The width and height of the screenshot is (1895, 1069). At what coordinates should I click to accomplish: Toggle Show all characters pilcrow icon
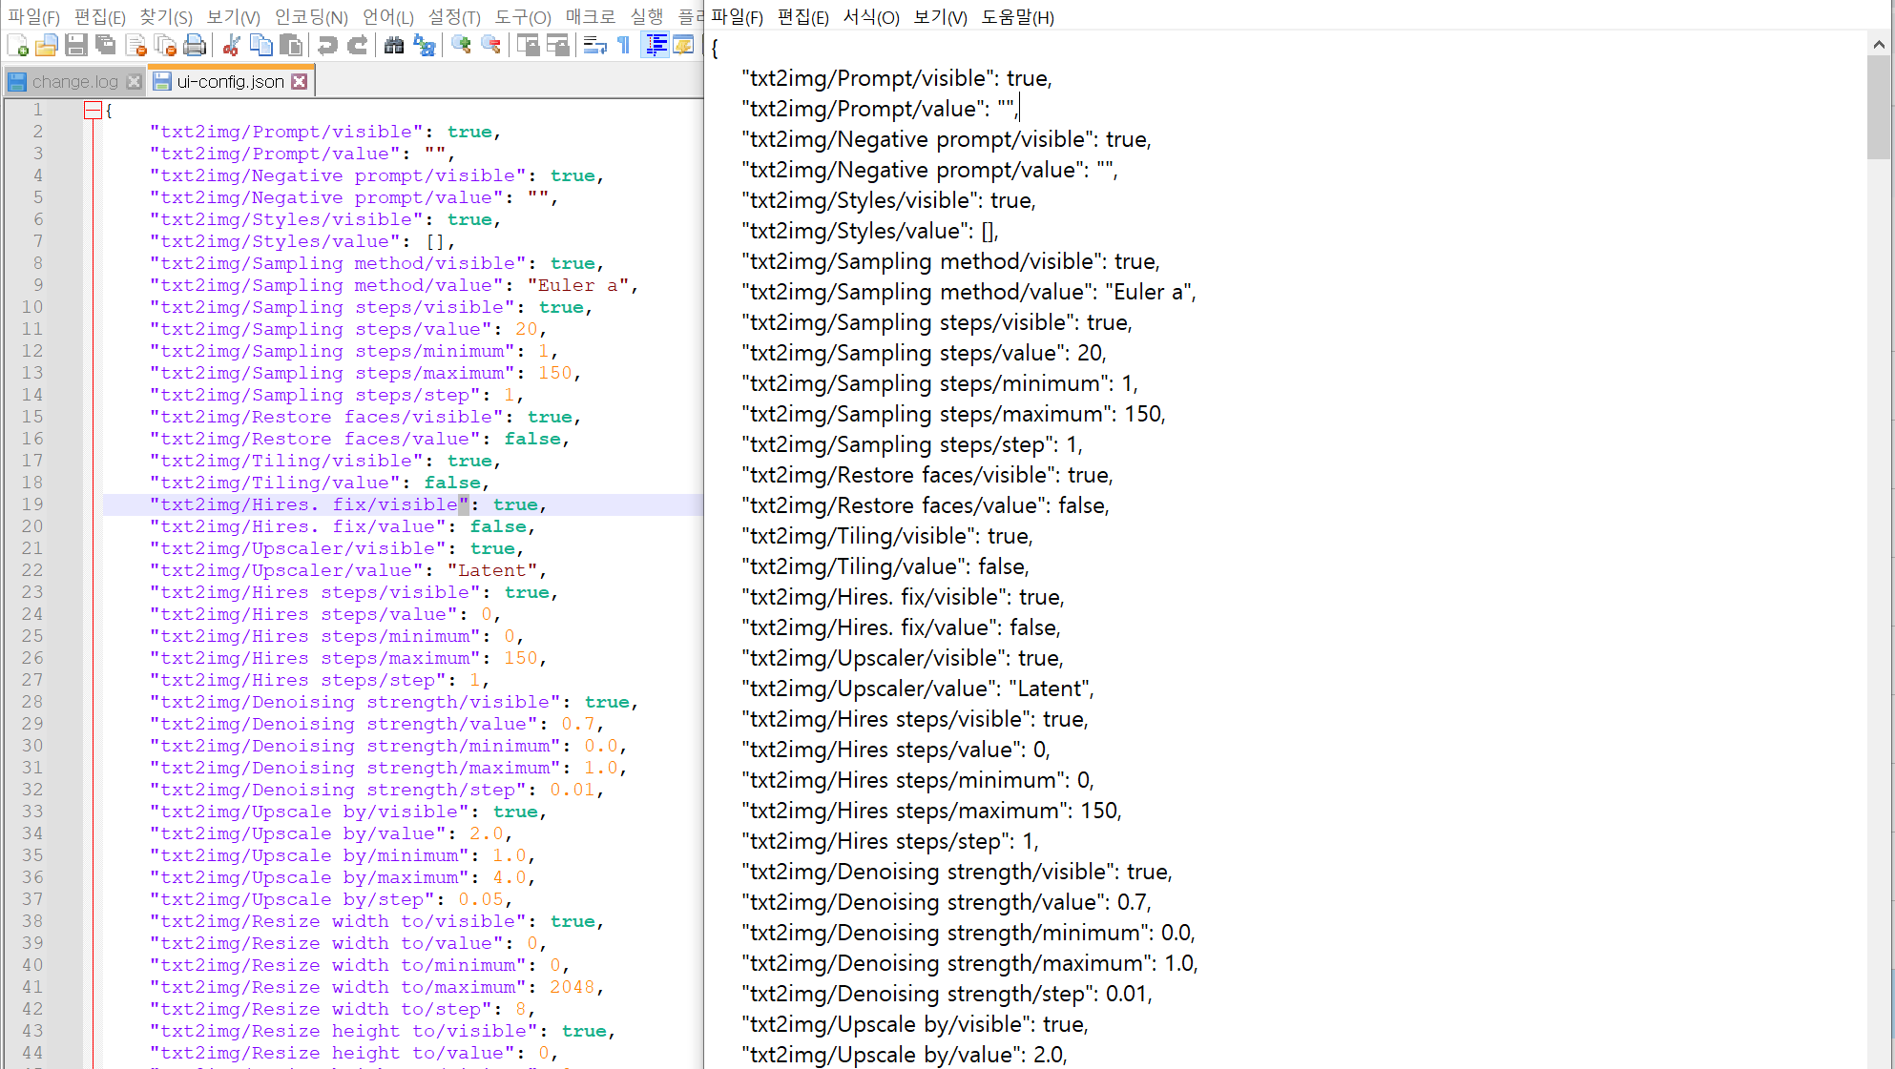(x=624, y=45)
